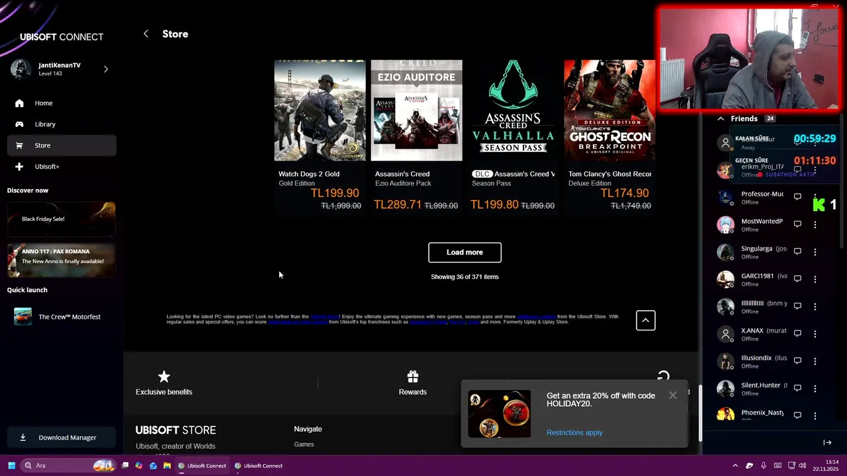This screenshot has width=847, height=476.
Task: Open chat with MostWantedP
Action: click(797, 225)
